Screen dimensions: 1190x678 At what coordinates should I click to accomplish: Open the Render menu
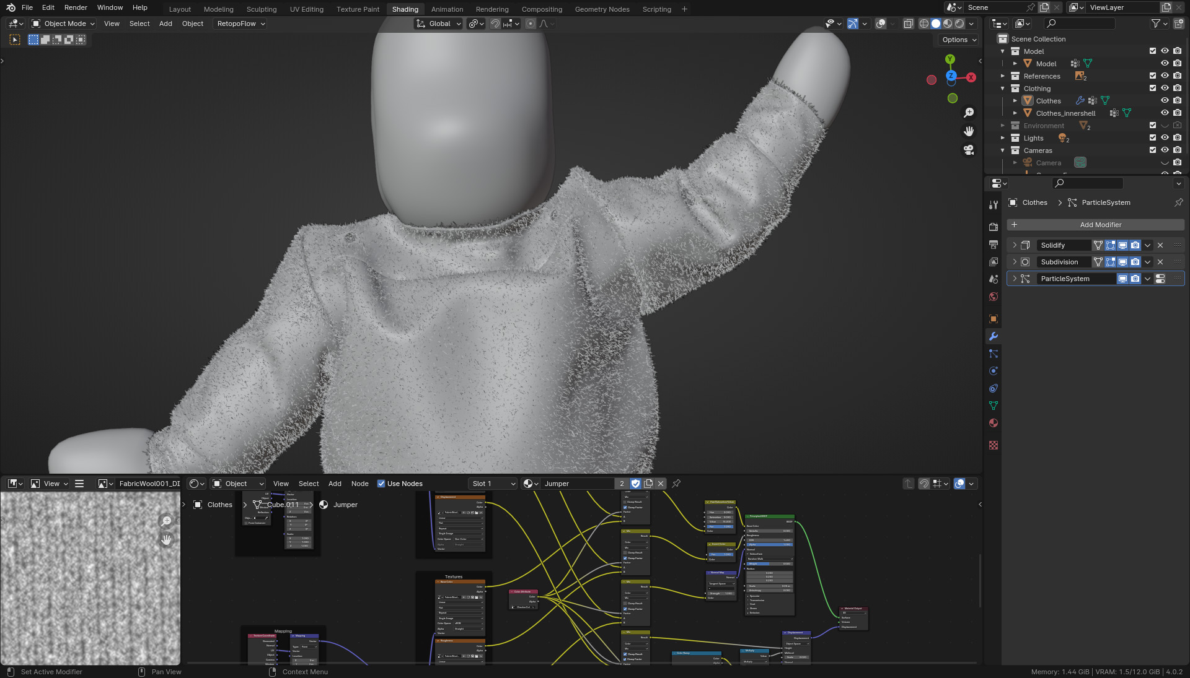76,7
